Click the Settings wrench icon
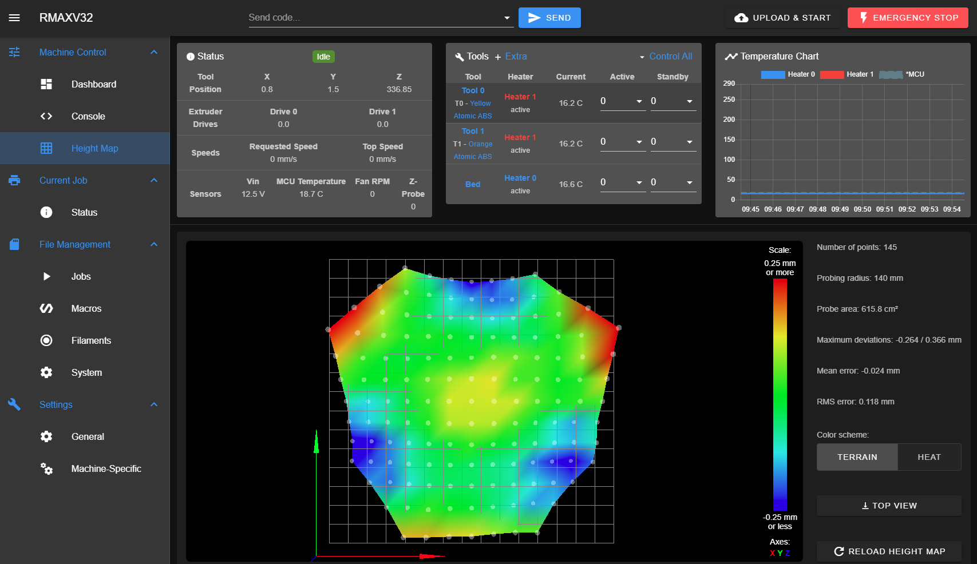 14,404
